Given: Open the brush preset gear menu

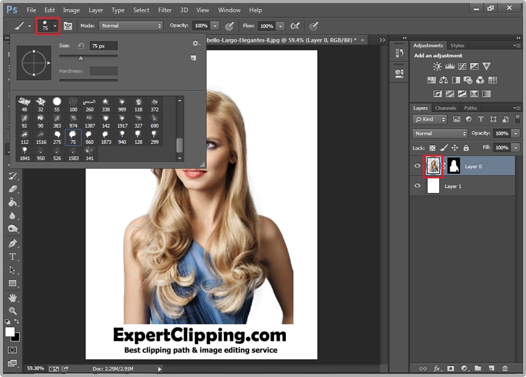Looking at the screenshot, I should point(195,43).
